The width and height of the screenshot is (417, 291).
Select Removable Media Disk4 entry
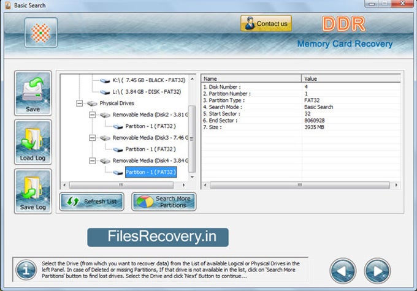click(150, 161)
